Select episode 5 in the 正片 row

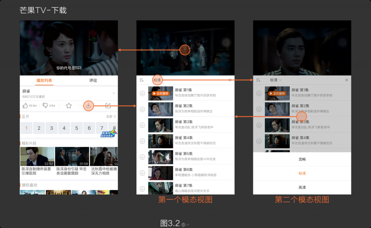(77, 128)
